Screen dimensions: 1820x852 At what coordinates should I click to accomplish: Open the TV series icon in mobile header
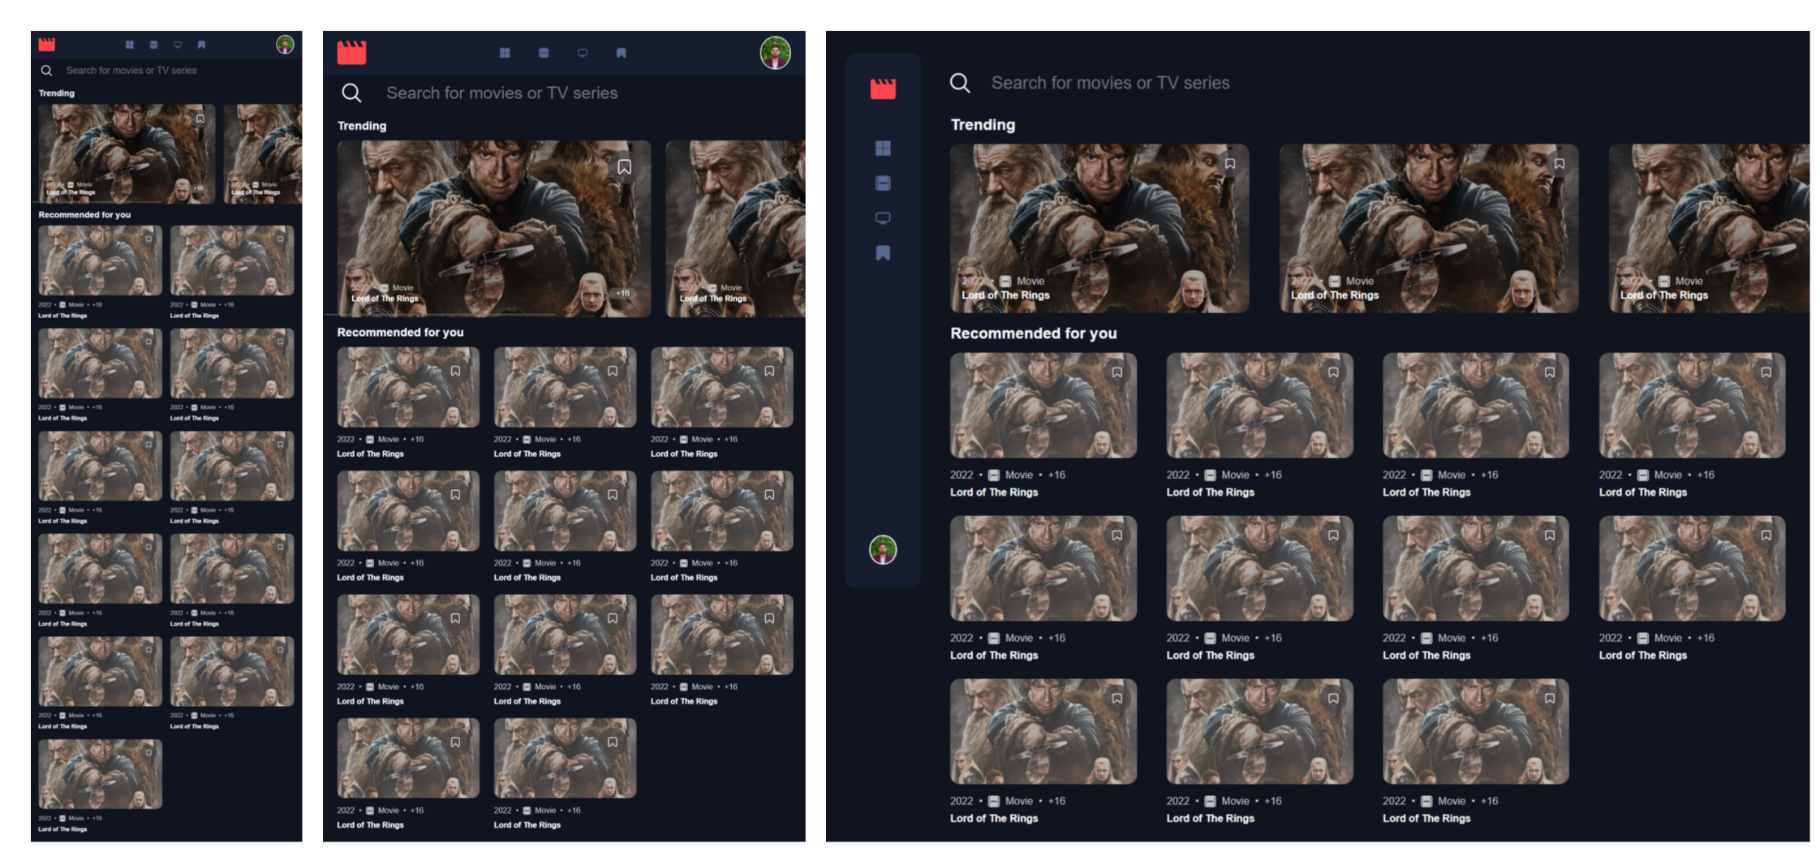coord(178,45)
